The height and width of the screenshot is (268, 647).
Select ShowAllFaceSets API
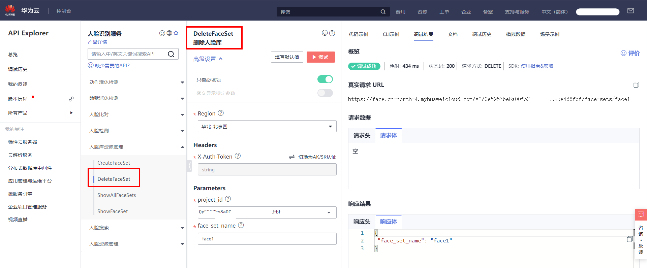117,195
